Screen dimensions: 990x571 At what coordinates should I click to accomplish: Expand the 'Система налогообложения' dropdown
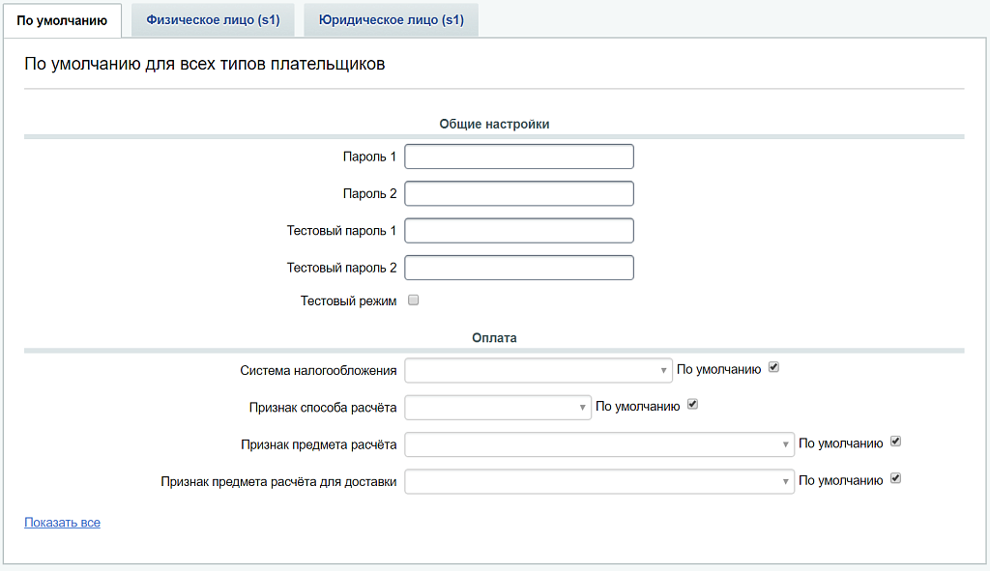coord(539,371)
